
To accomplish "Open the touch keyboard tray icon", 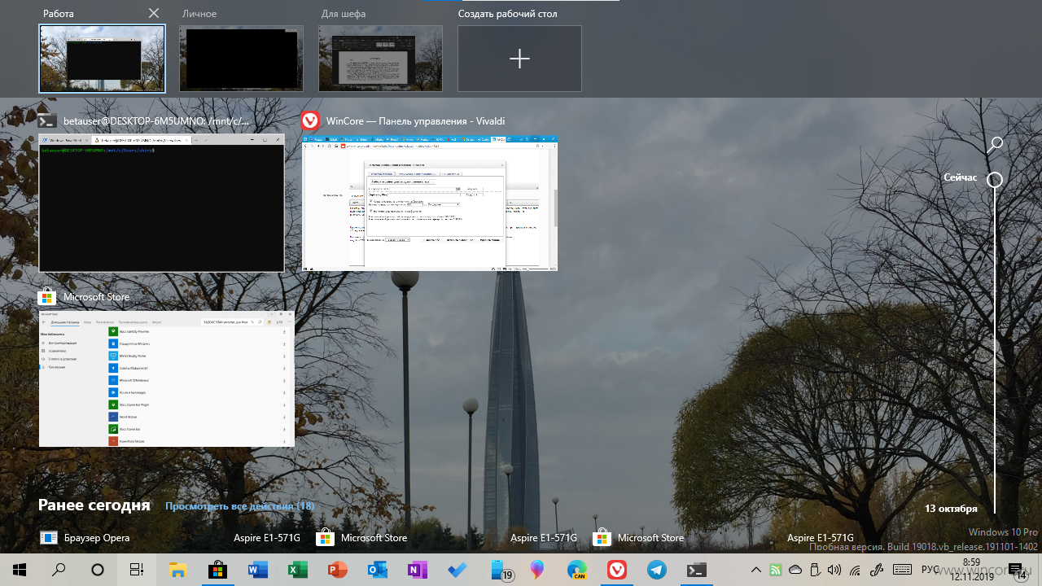I will pyautogui.click(x=902, y=570).
